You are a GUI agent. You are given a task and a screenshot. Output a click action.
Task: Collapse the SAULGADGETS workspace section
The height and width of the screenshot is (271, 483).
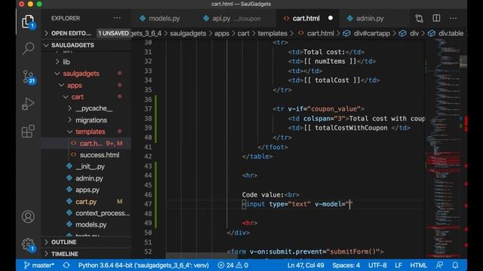[x=72, y=45]
